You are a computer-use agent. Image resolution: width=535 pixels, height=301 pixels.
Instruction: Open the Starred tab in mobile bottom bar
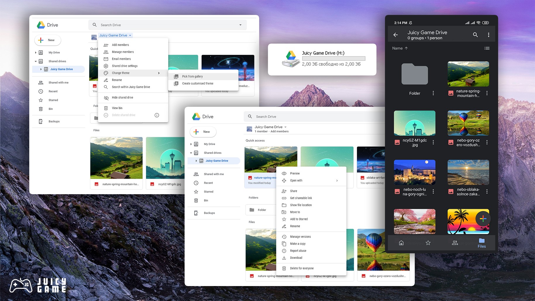(428, 243)
